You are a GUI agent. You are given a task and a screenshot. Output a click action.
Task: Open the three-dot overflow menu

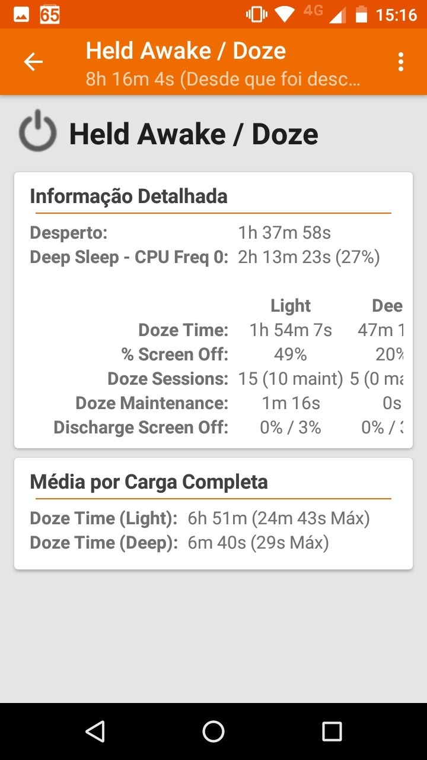click(401, 62)
